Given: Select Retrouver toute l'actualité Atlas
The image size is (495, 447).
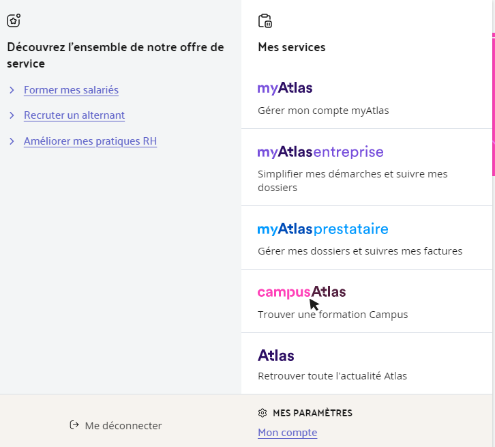Looking at the screenshot, I should [x=332, y=376].
